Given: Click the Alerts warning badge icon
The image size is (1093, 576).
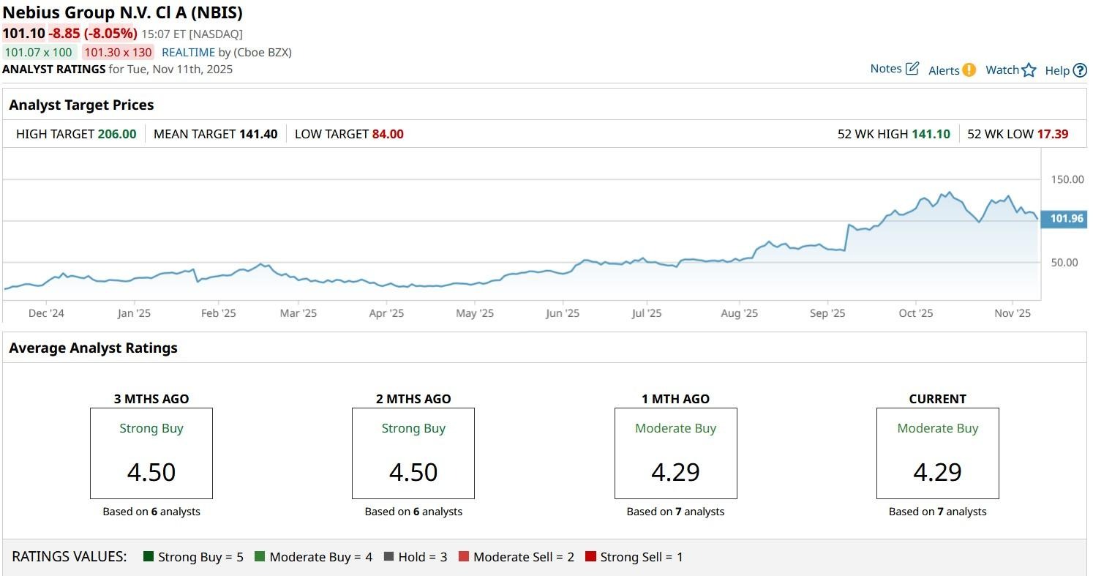Looking at the screenshot, I should [967, 70].
